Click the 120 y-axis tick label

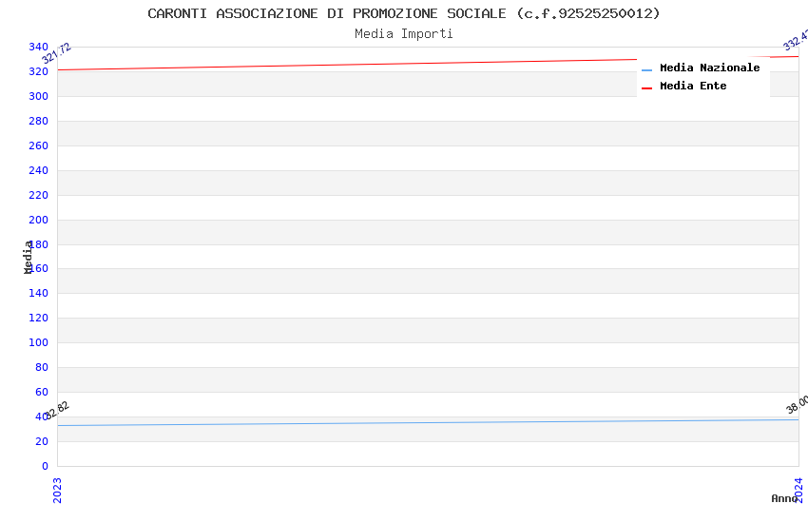[x=39, y=318]
